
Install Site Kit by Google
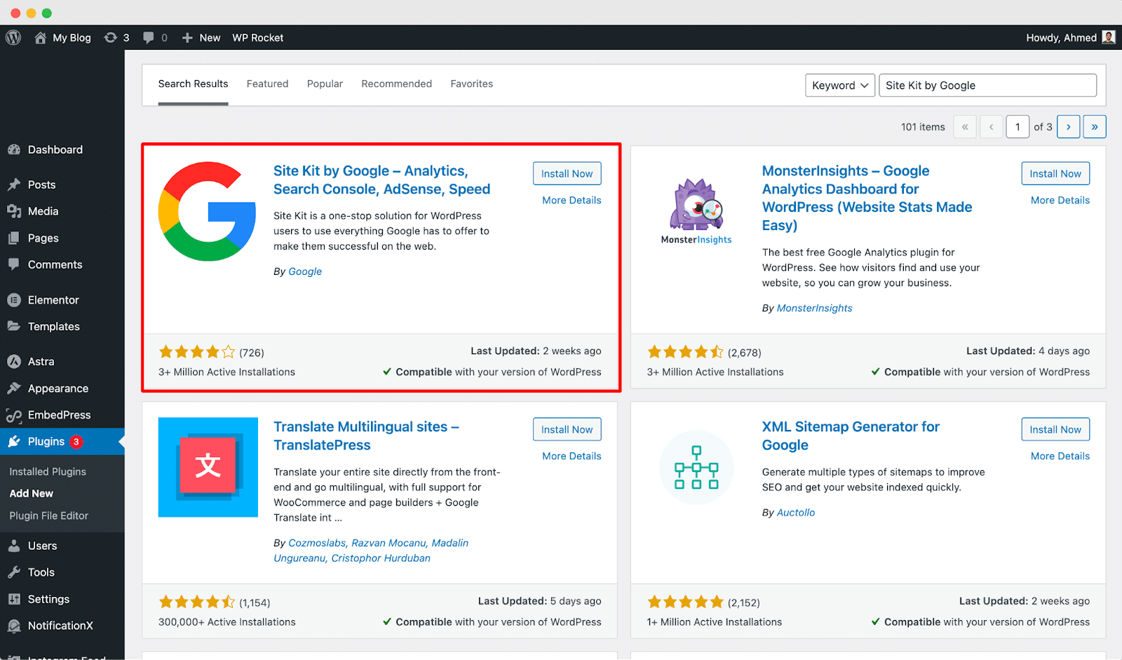pos(567,173)
